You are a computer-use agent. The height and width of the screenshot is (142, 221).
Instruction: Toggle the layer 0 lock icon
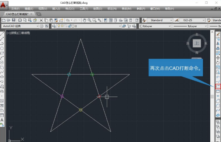click(x=70, y=26)
